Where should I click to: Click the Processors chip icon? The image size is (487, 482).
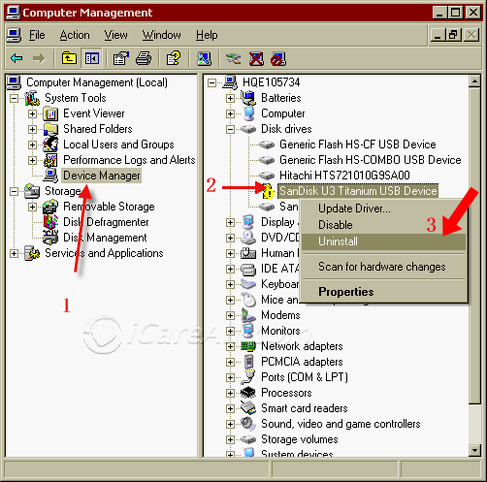[x=248, y=393]
